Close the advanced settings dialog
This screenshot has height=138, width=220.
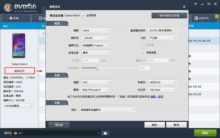click(184, 7)
